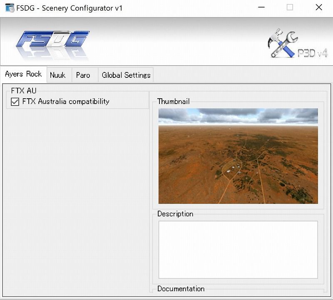Click the hammer and wrench tools icon
Viewport: 333px width, 300px height.
pyautogui.click(x=282, y=43)
